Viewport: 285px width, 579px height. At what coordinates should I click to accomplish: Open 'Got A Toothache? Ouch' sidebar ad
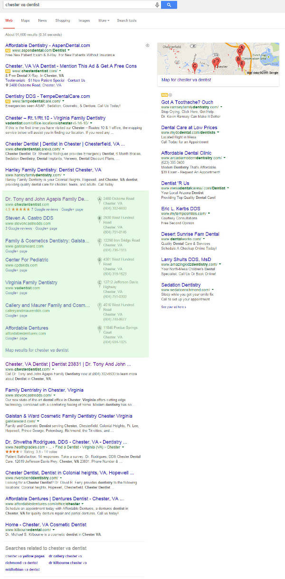tap(187, 102)
